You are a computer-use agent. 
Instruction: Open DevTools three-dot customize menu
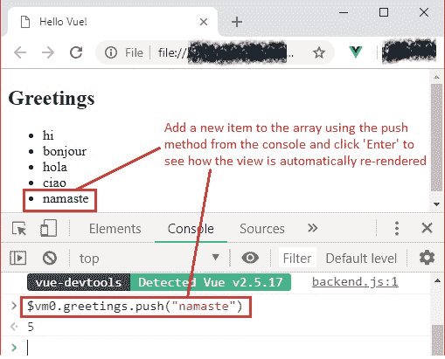pos(397,228)
